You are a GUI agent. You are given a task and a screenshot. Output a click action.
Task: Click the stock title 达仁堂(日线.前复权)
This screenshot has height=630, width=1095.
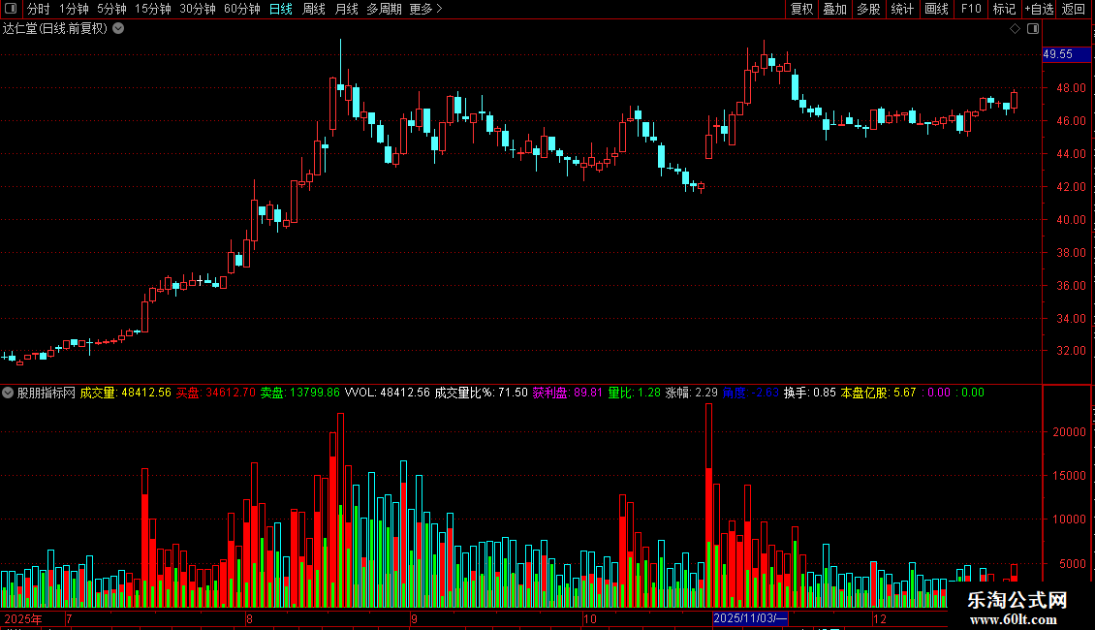pyautogui.click(x=55, y=29)
